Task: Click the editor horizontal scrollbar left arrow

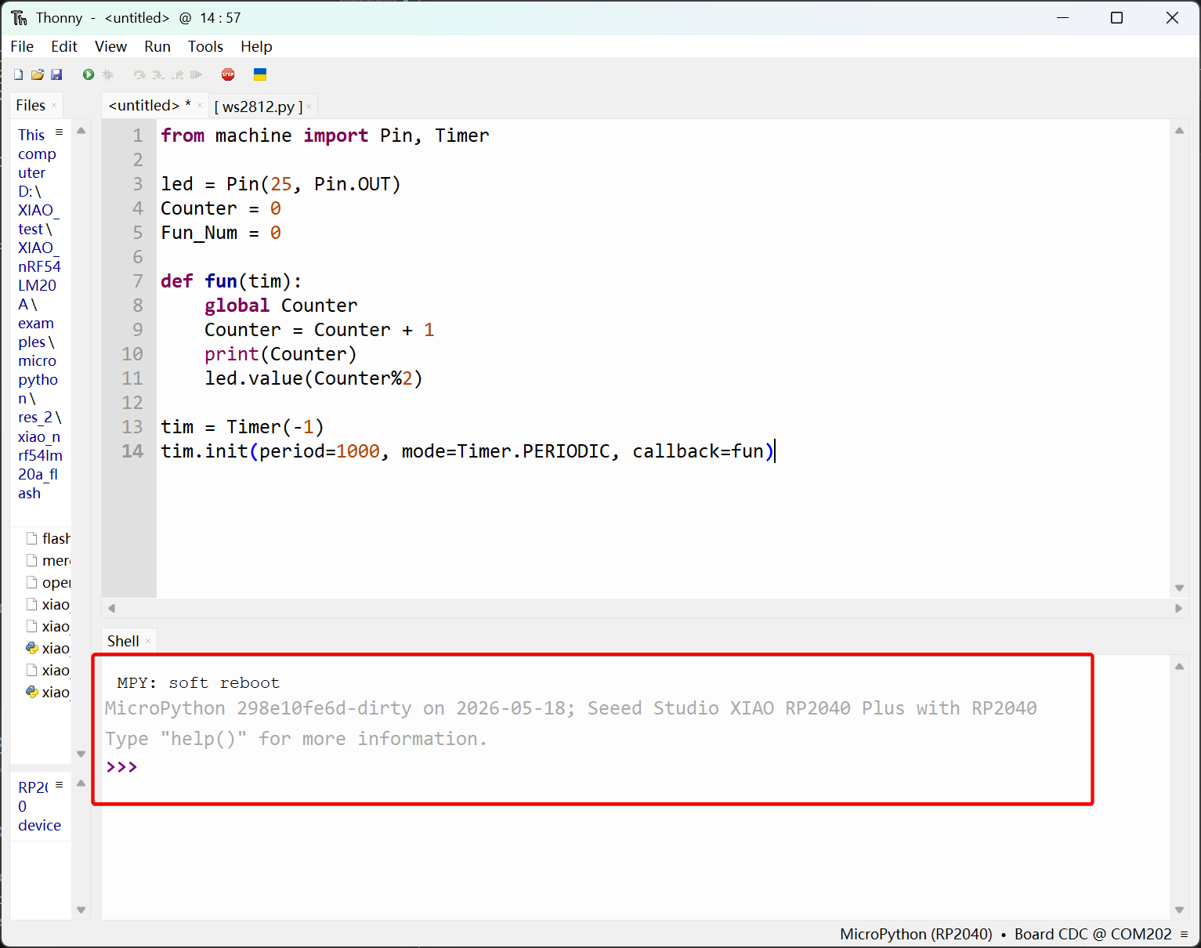Action: 111,608
